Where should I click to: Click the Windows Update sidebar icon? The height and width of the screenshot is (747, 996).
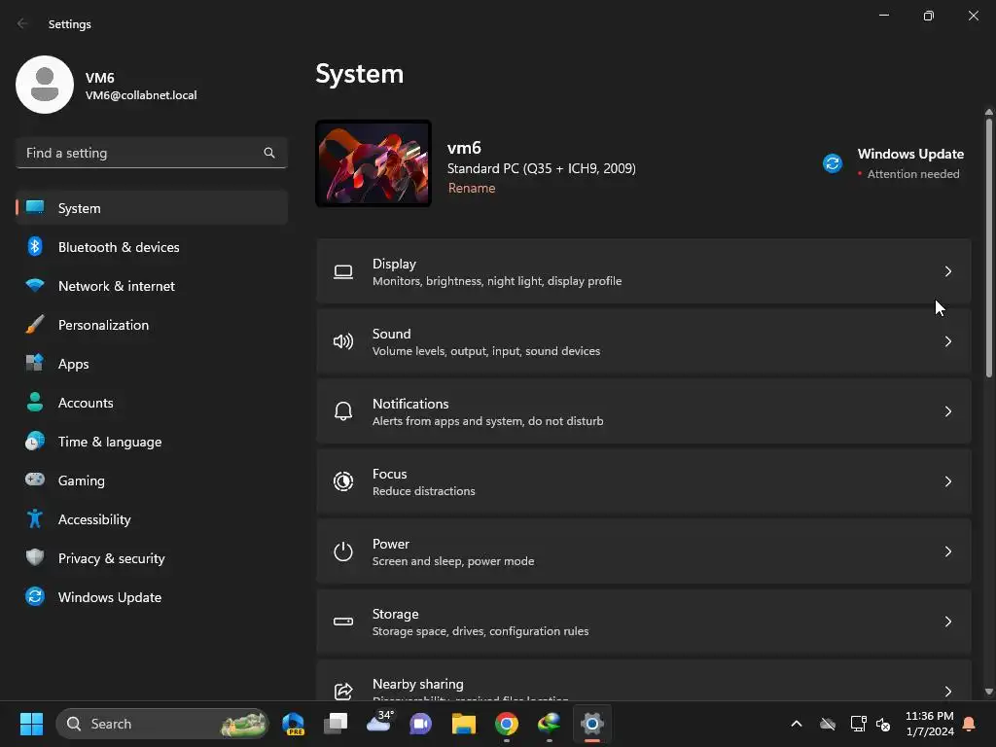pyautogui.click(x=35, y=596)
